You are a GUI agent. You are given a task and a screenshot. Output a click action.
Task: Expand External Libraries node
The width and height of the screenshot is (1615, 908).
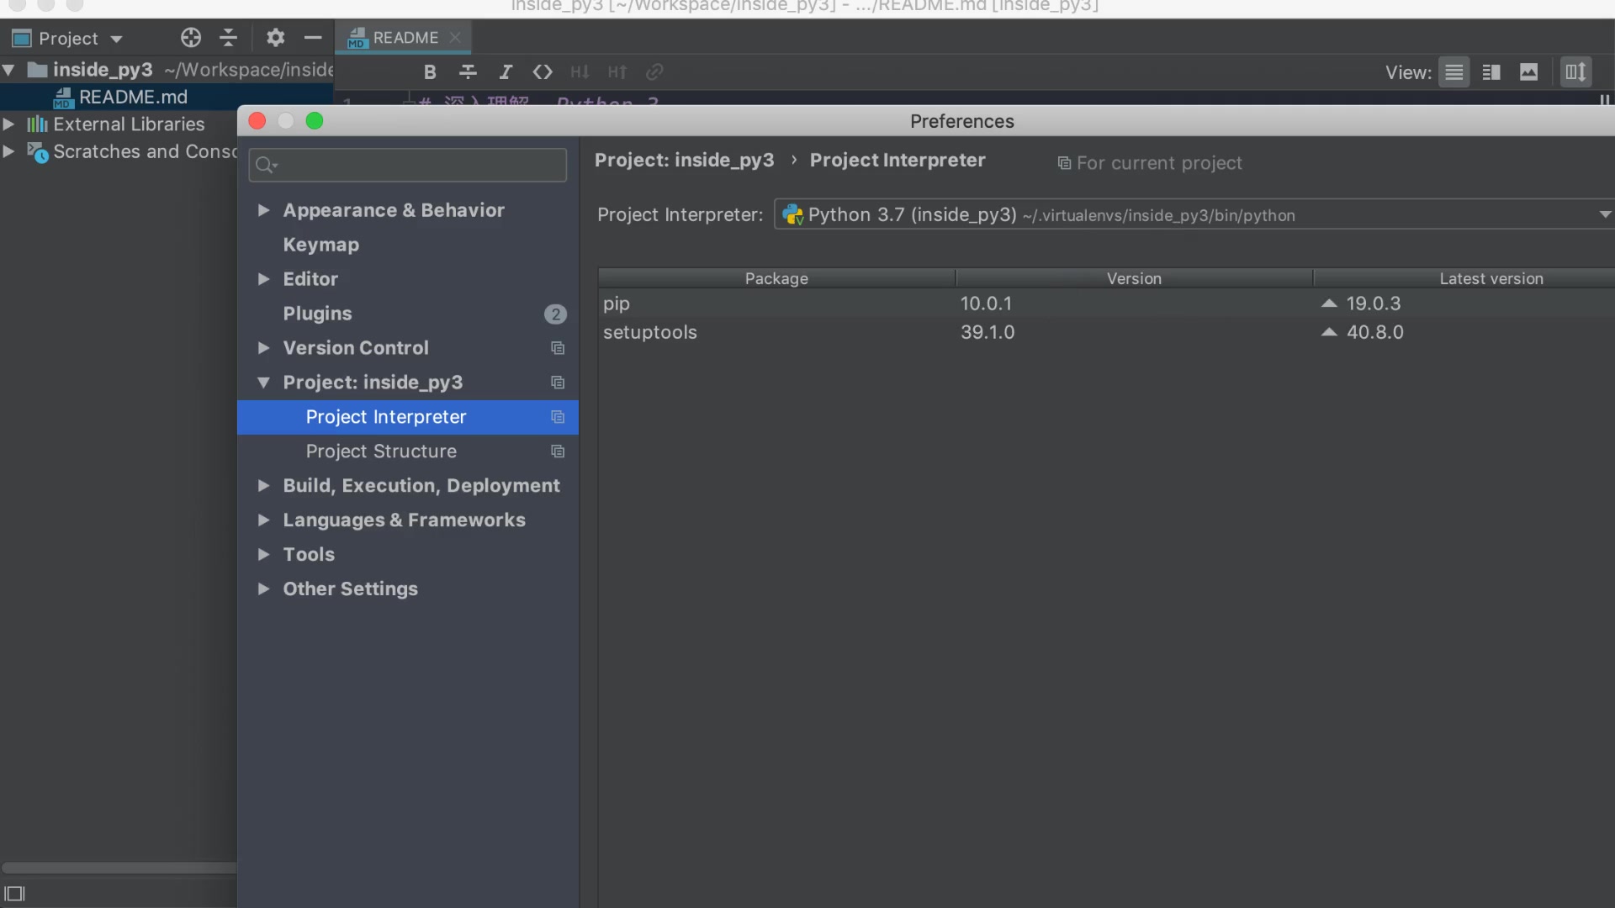(8, 124)
